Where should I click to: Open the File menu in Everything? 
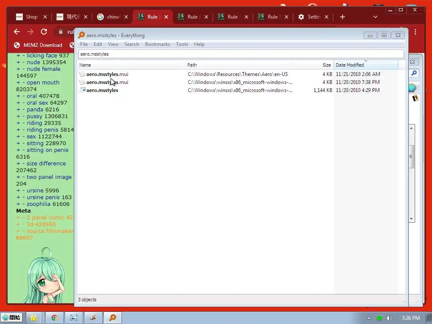click(x=84, y=44)
